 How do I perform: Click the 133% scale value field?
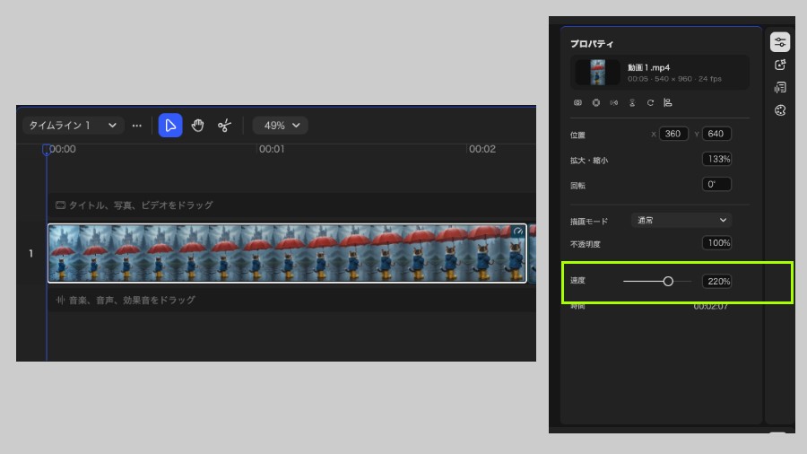click(x=717, y=159)
